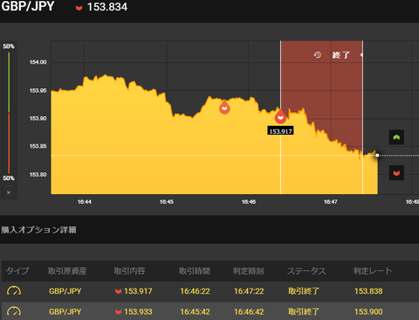Click the entry rate 153.917 in the table
419x320 pixels.
138,291
